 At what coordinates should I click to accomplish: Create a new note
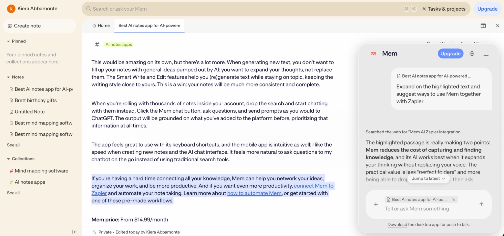pos(39,26)
